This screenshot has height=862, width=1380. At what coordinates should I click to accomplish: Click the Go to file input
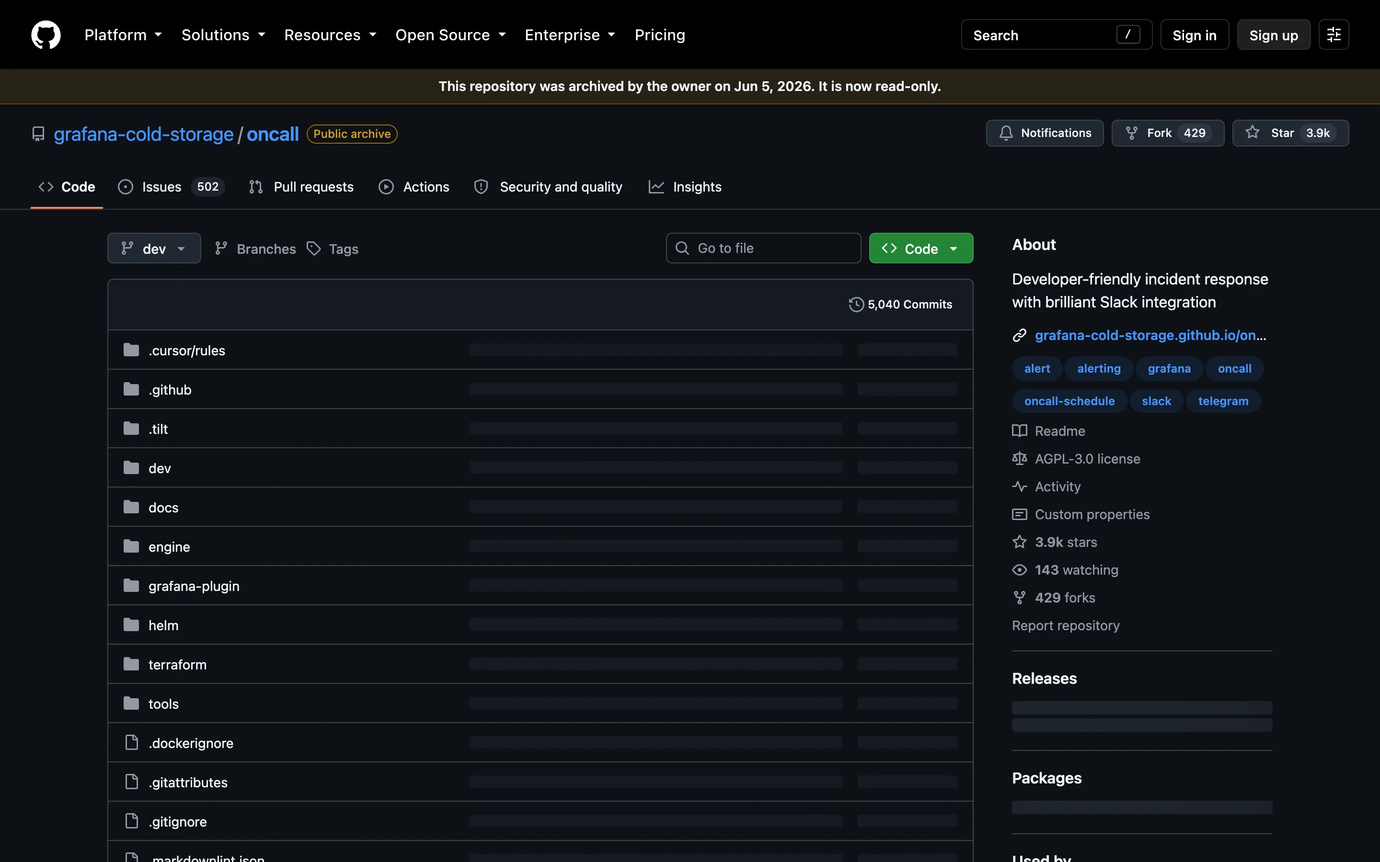coord(764,248)
